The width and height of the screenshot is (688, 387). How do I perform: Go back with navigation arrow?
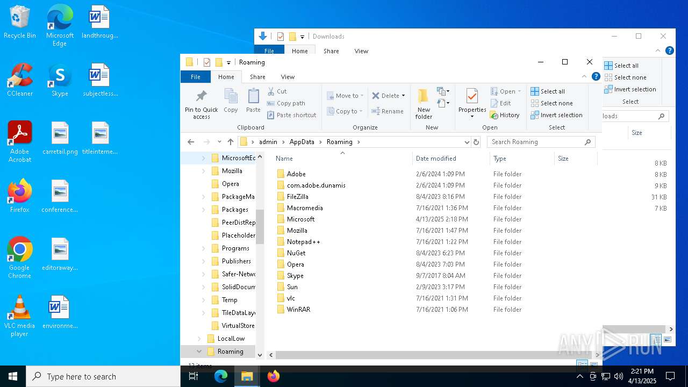[191, 142]
